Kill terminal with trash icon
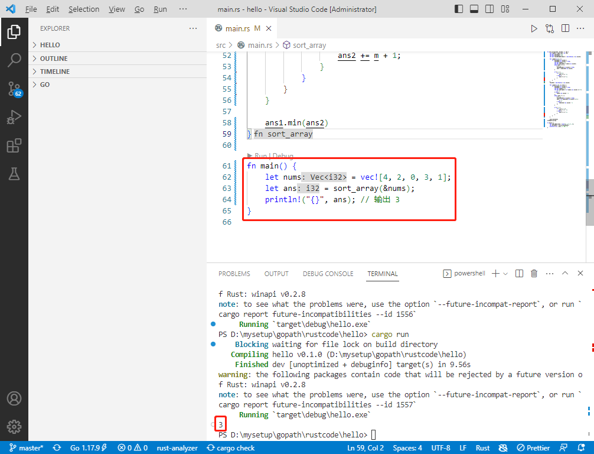Image resolution: width=594 pixels, height=454 pixels. click(x=534, y=274)
